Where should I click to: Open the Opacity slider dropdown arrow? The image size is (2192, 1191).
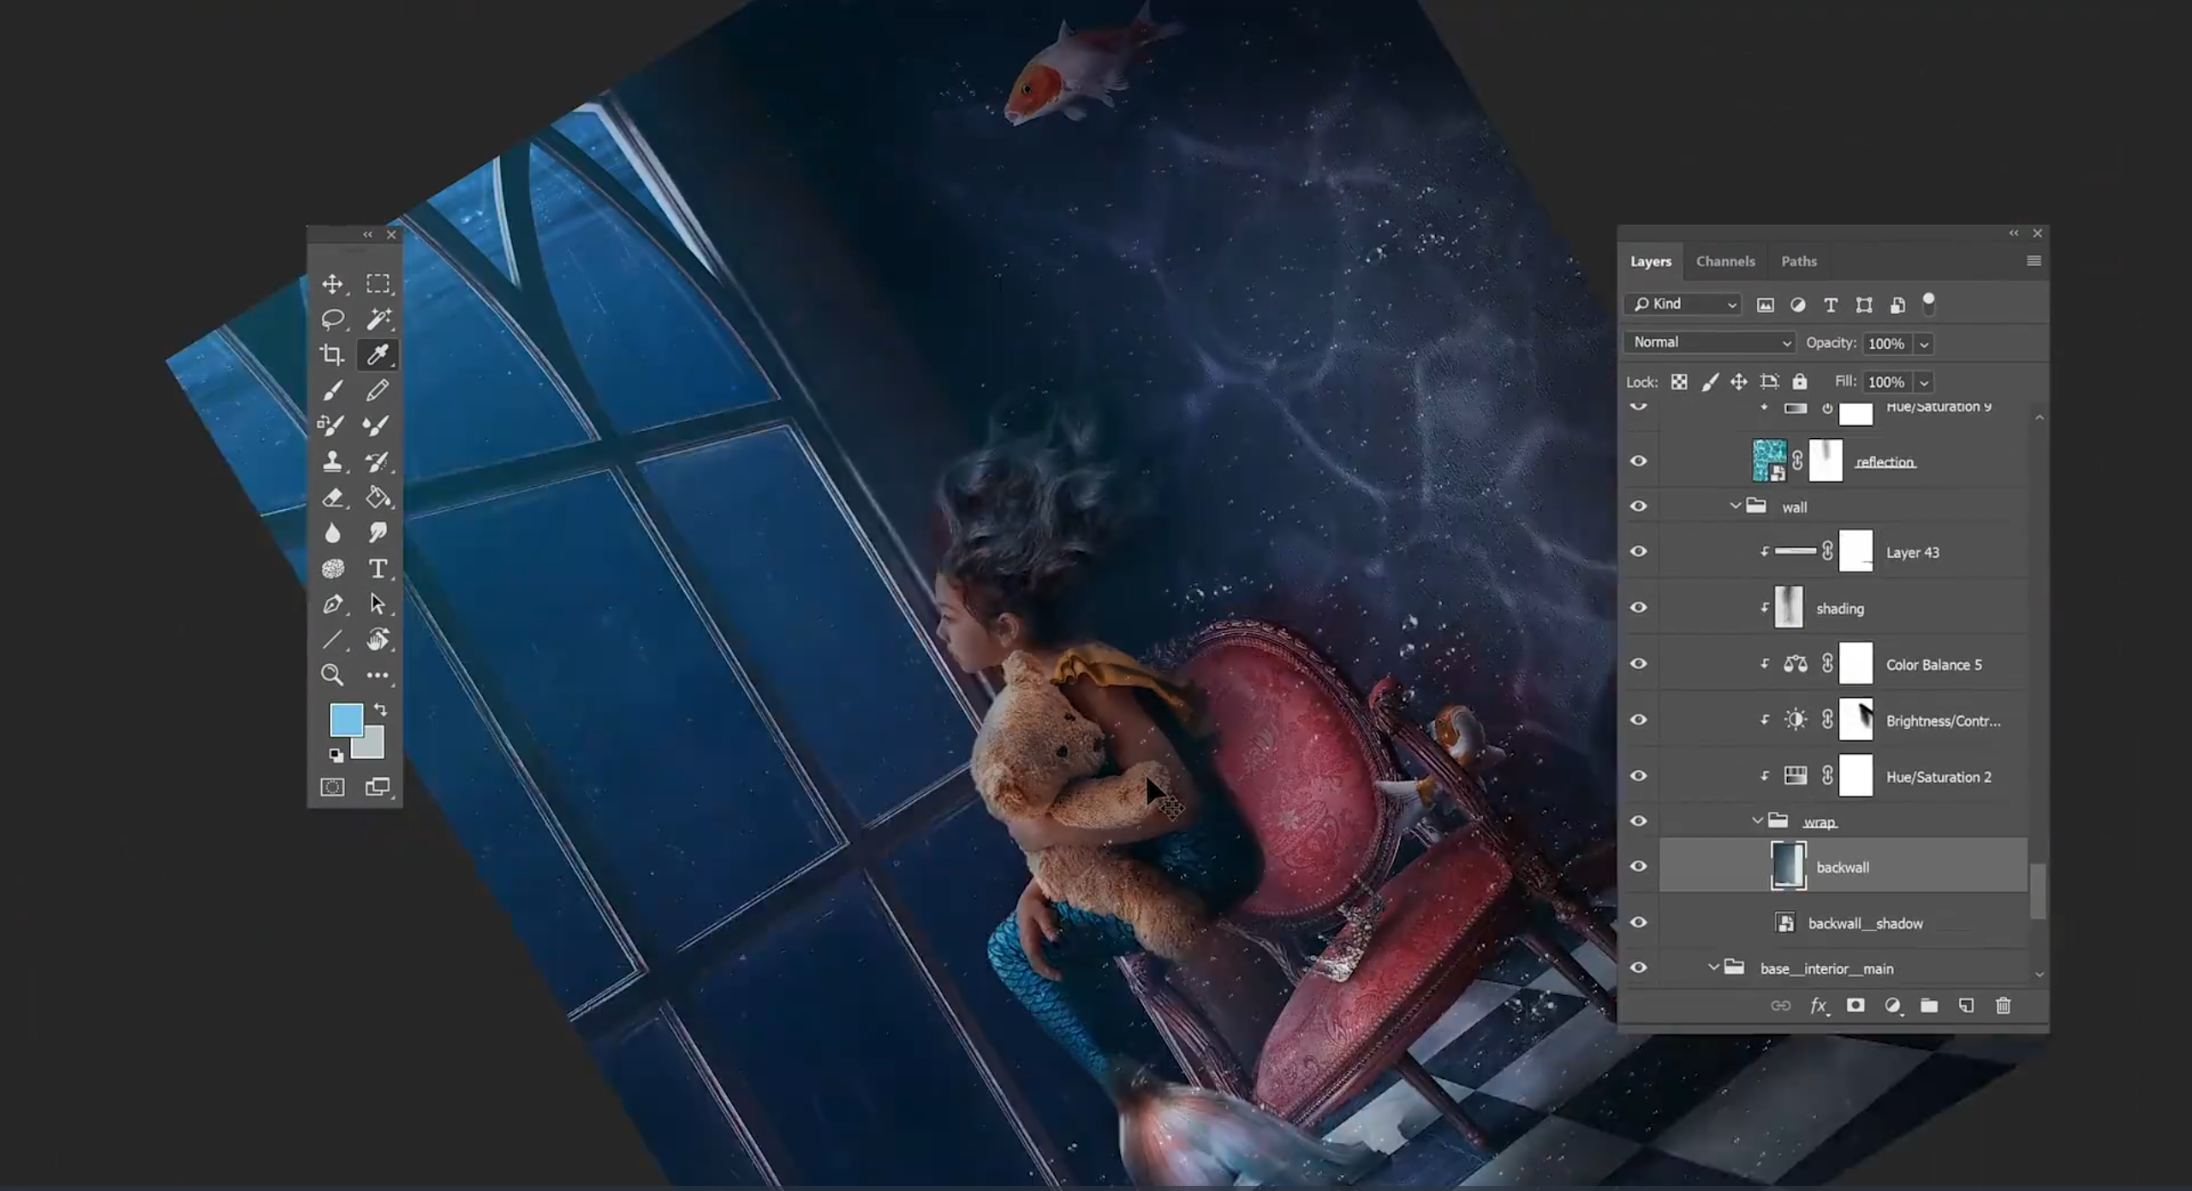point(1924,344)
